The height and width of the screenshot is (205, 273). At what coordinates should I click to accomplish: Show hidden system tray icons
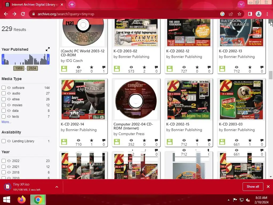point(228,200)
